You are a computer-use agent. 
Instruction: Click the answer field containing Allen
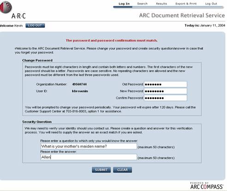click(89, 157)
